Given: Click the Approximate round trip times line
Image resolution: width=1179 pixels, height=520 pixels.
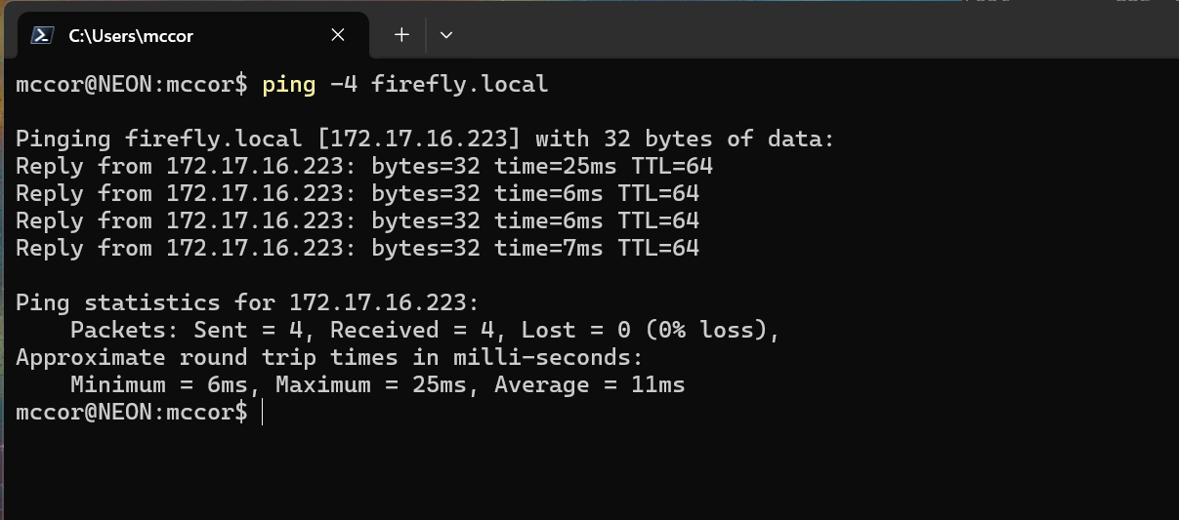Looking at the screenshot, I should click(x=330, y=357).
